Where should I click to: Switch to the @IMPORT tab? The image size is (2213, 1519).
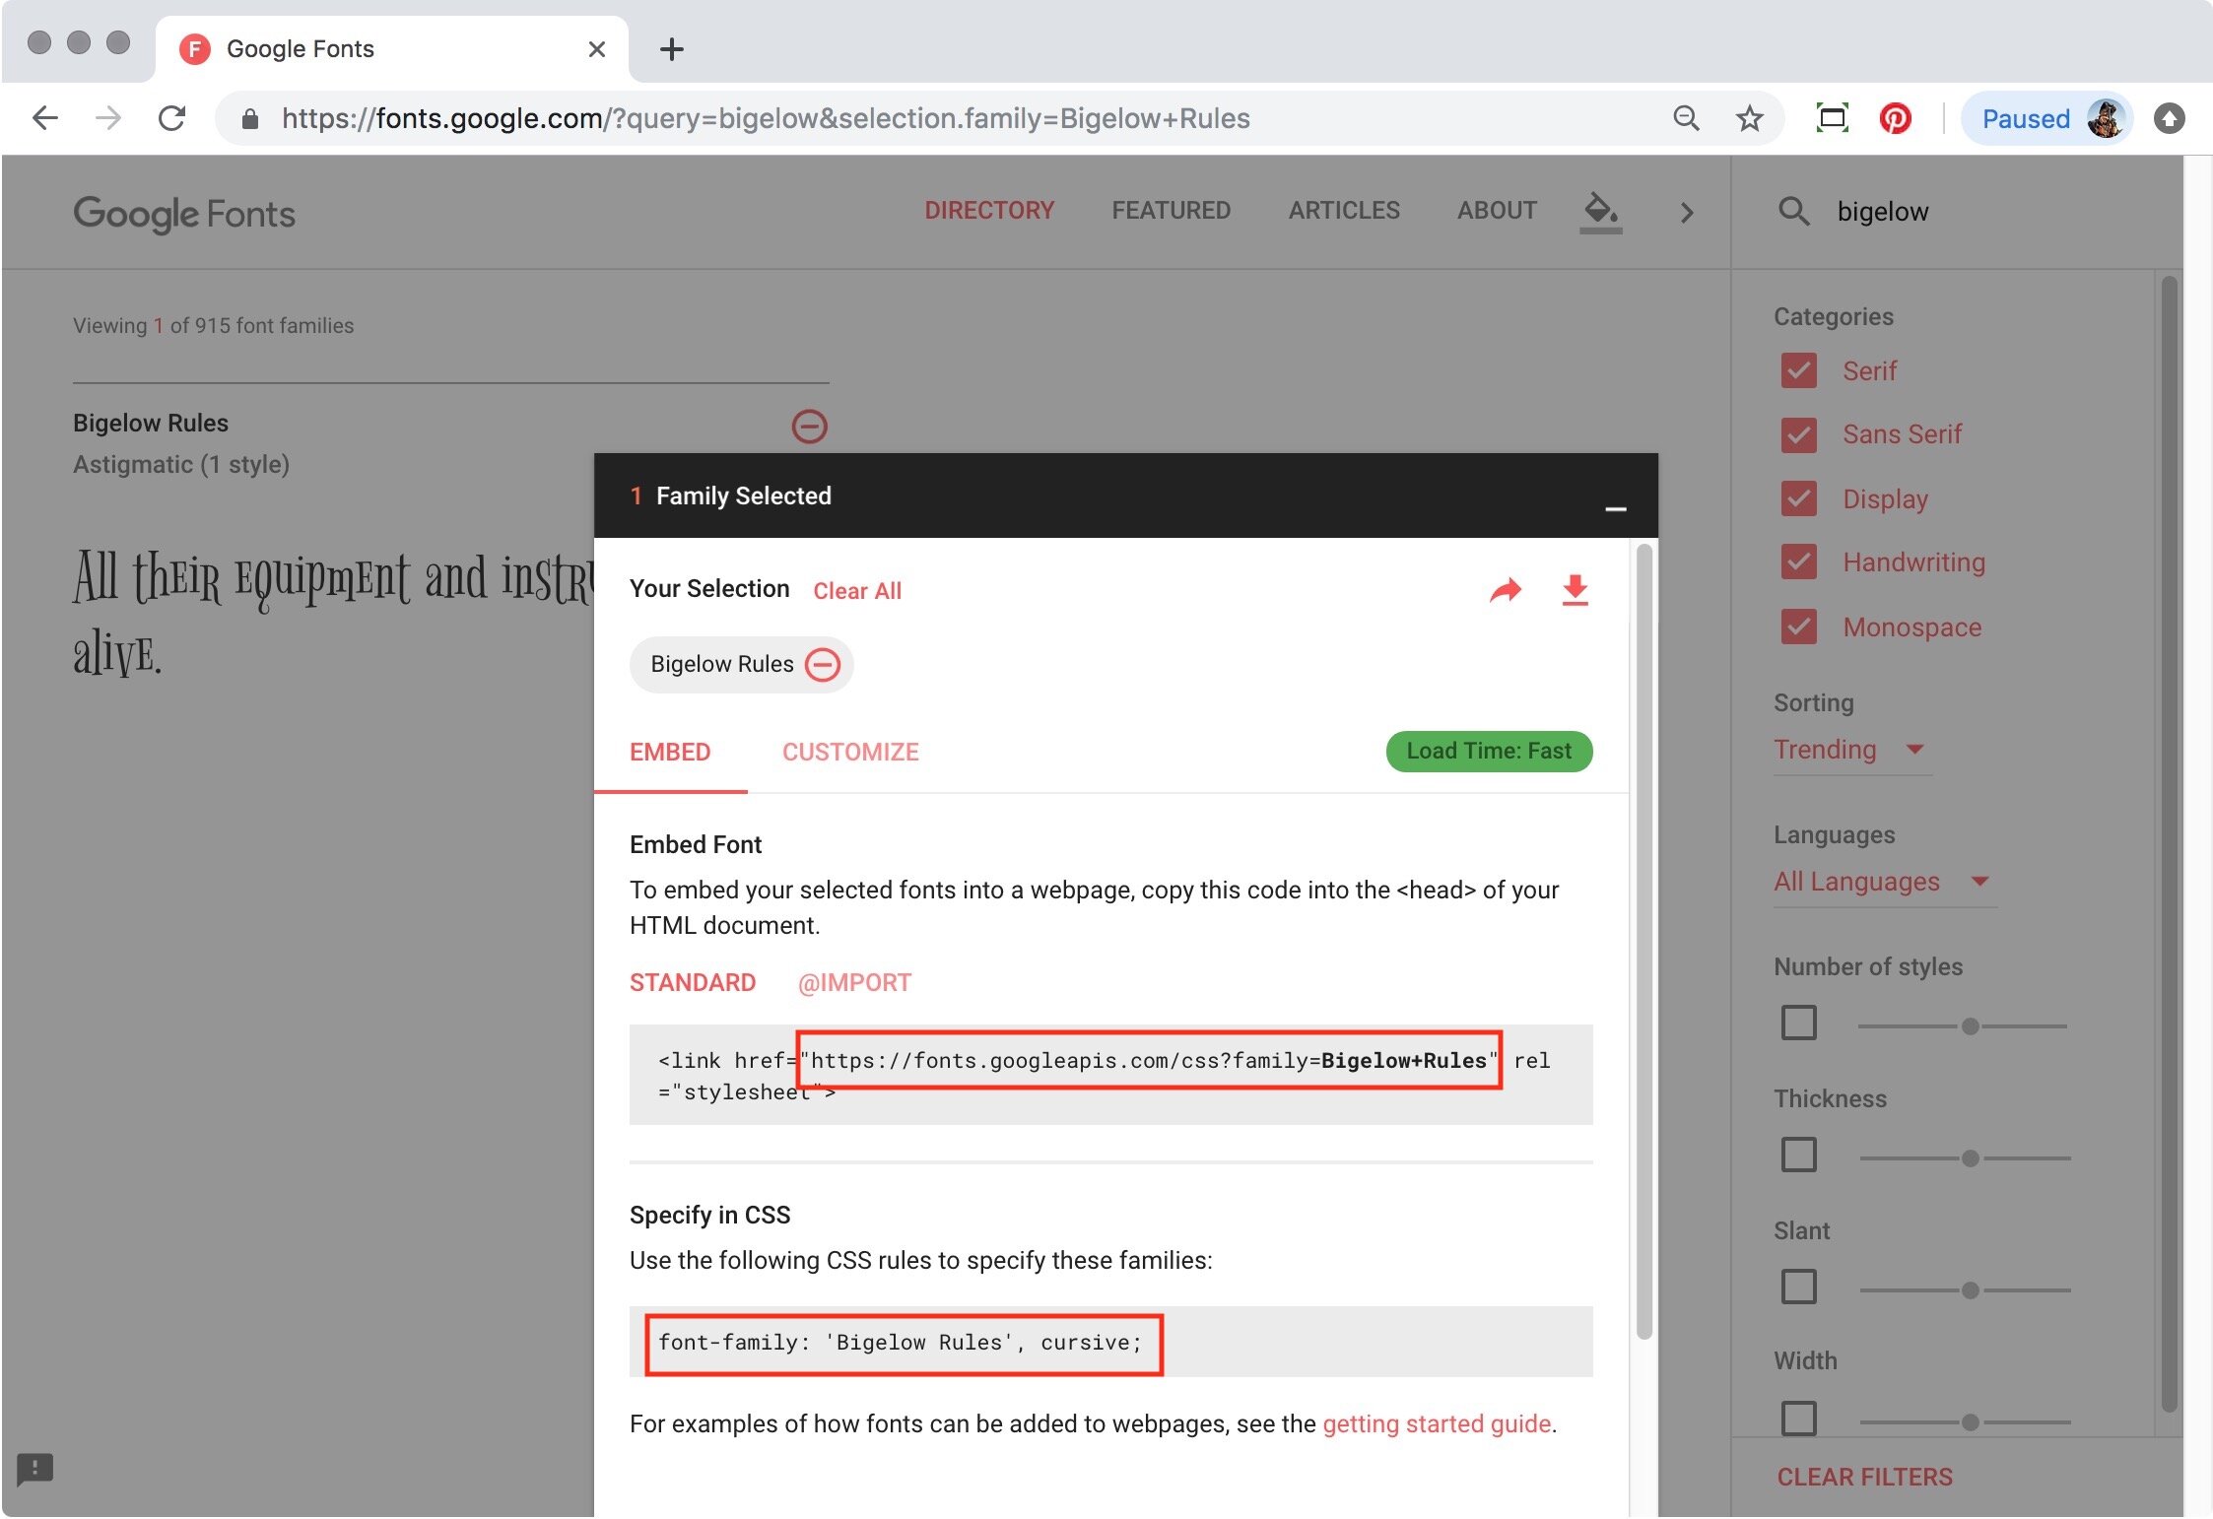[854, 983]
